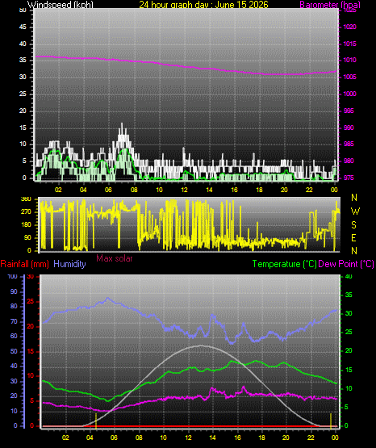Click the "24 hour graph day : June 15 2026" title
This screenshot has width=376, height=448.
click(203, 4)
